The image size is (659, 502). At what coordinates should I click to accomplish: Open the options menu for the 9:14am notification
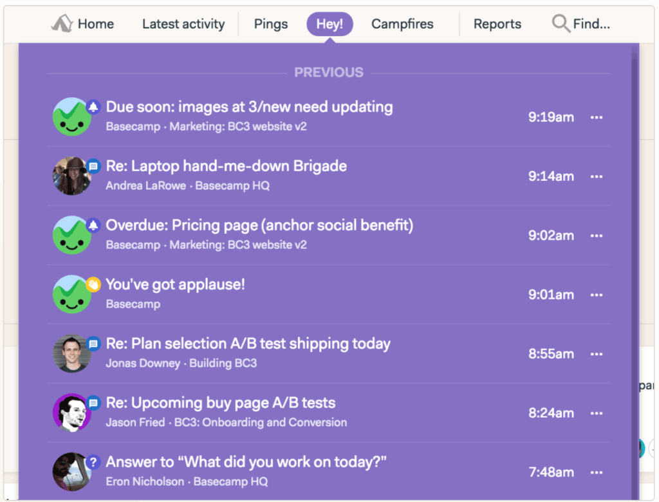point(597,176)
